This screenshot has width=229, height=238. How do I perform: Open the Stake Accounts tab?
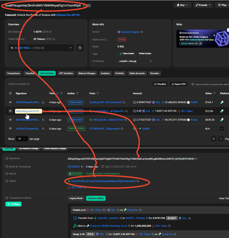click(137, 73)
